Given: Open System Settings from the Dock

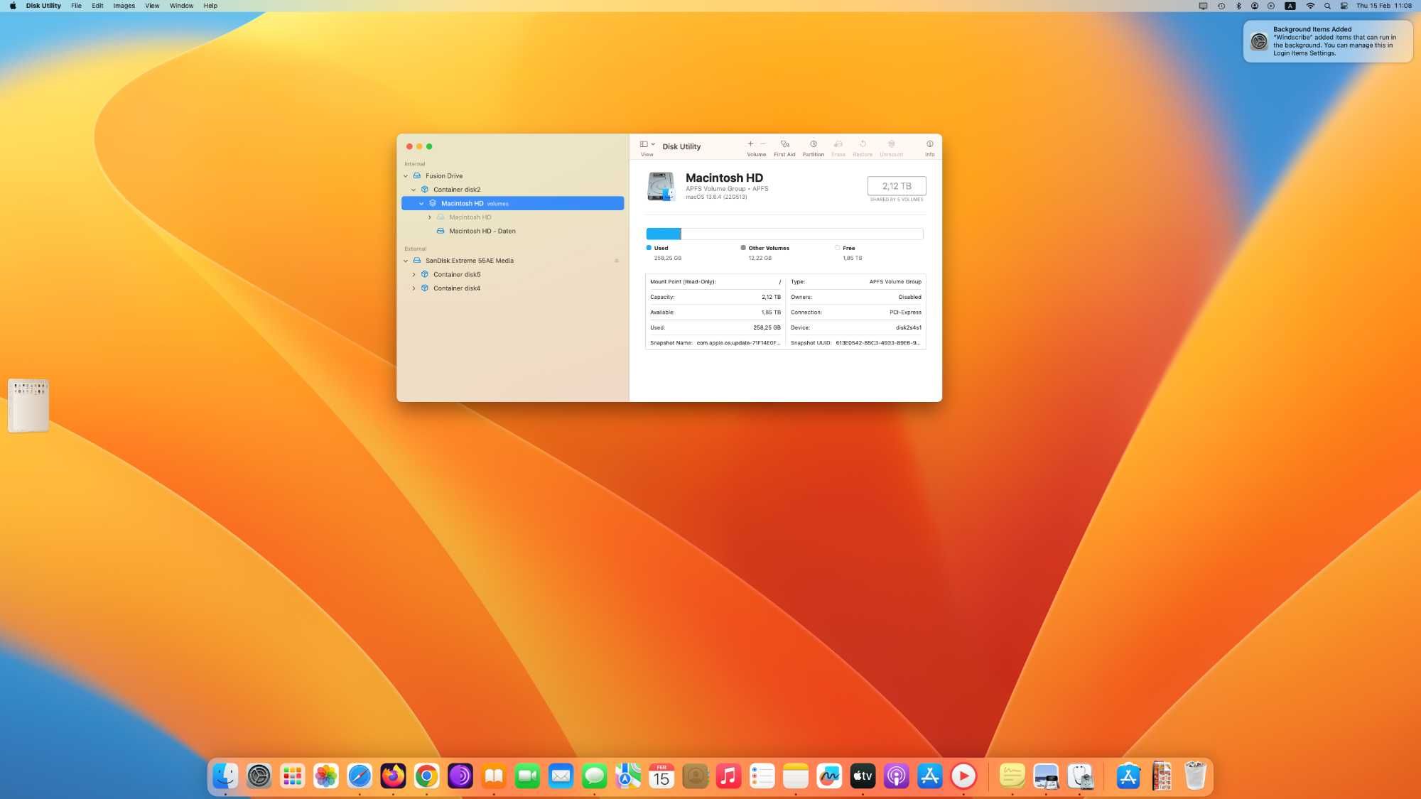Looking at the screenshot, I should 259,776.
